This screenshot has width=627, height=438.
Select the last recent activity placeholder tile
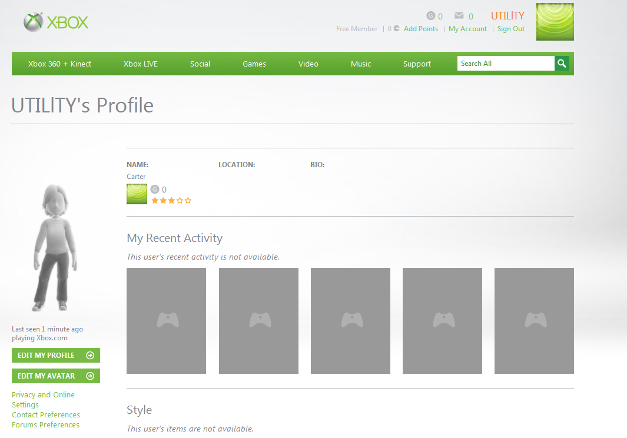(534, 321)
